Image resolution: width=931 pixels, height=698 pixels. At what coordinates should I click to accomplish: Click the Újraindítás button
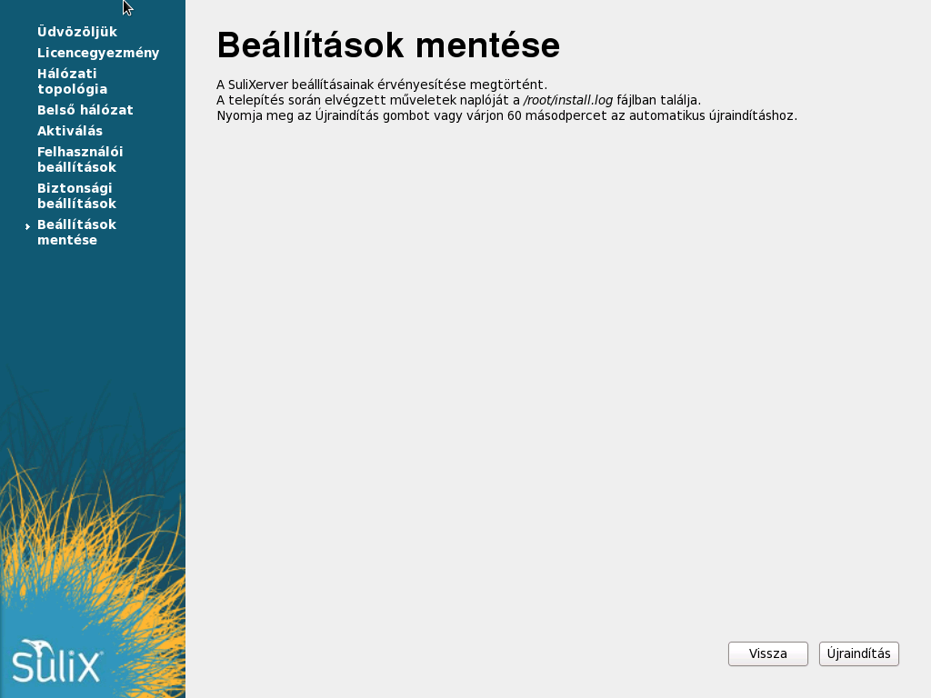[858, 653]
